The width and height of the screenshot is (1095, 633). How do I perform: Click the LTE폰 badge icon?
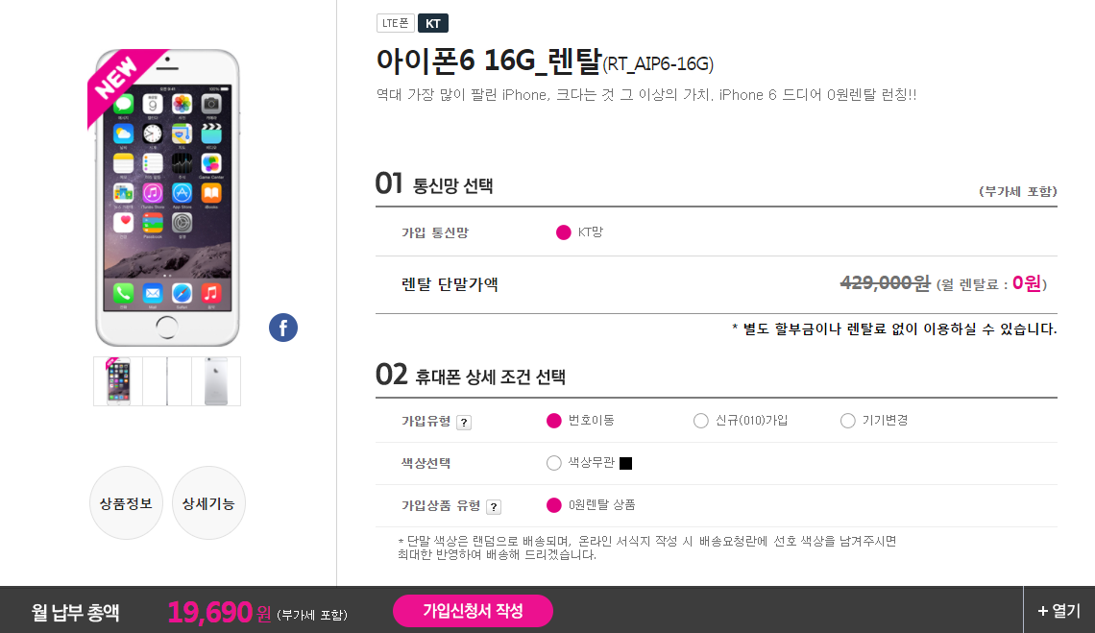pyautogui.click(x=395, y=23)
